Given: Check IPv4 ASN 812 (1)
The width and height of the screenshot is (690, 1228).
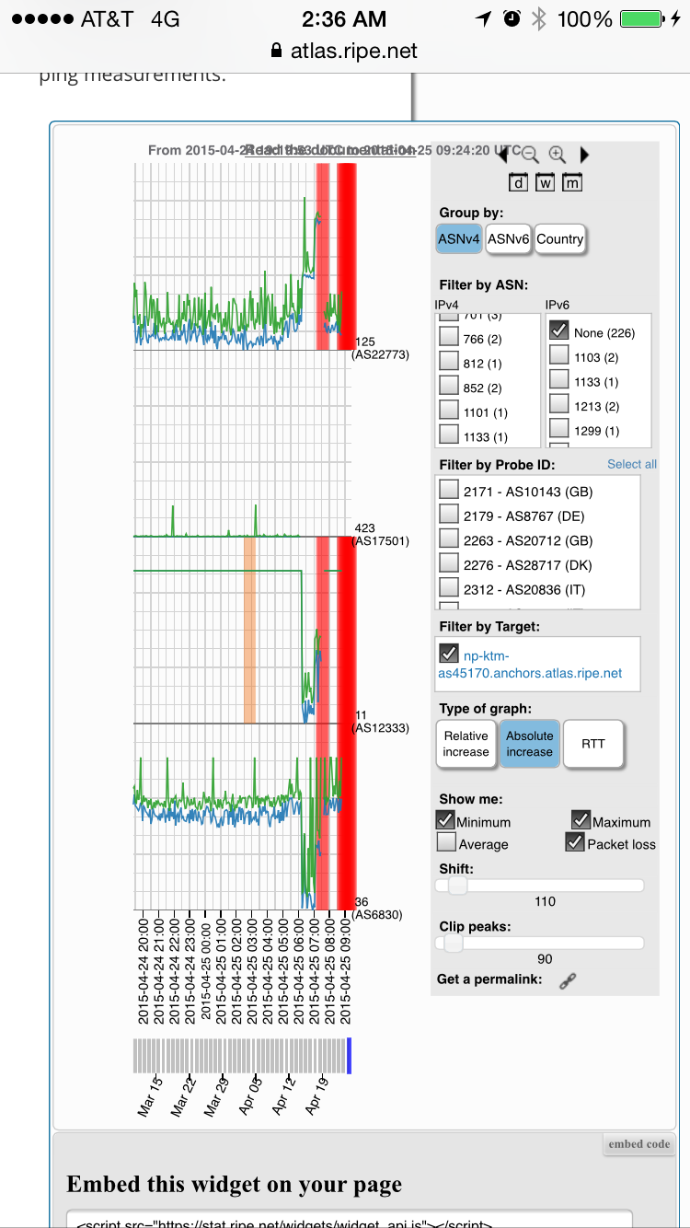Looking at the screenshot, I should tap(449, 363).
